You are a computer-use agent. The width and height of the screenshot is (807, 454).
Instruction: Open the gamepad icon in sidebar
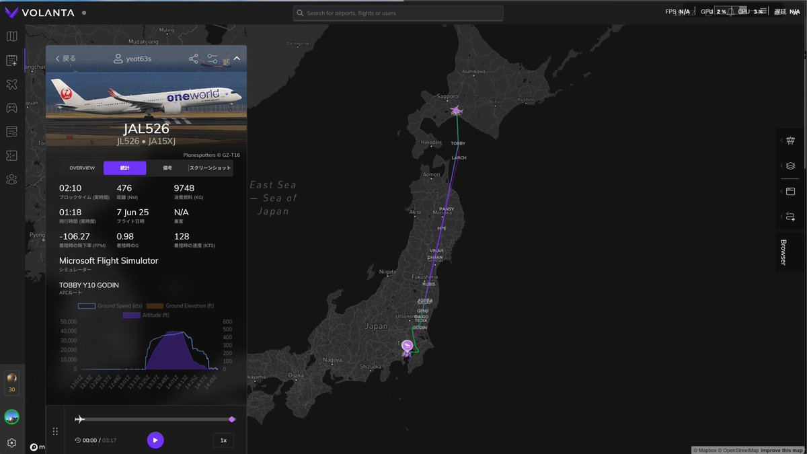coord(11,108)
